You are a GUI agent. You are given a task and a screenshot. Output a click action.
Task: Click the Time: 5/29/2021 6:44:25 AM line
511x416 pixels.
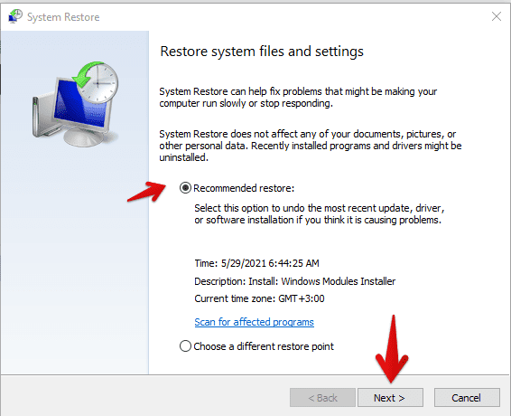[256, 263]
